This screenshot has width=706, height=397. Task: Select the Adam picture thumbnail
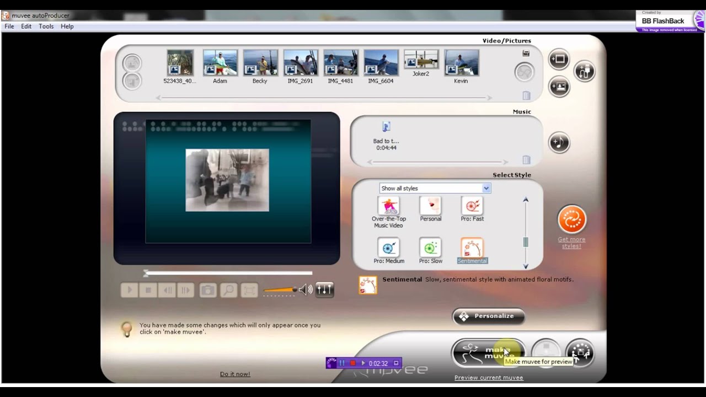point(220,67)
